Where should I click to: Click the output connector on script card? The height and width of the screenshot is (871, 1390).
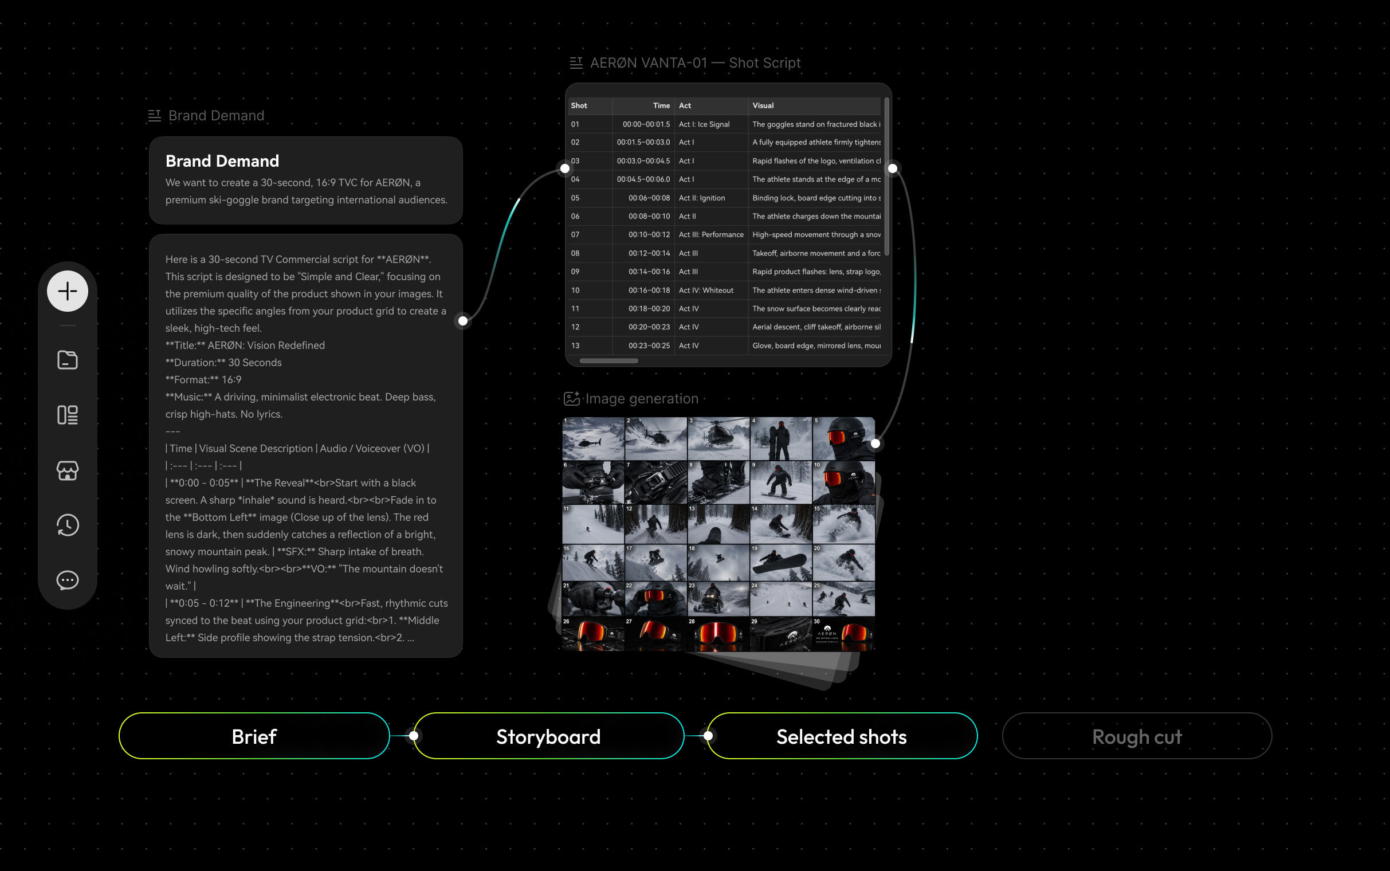(463, 320)
